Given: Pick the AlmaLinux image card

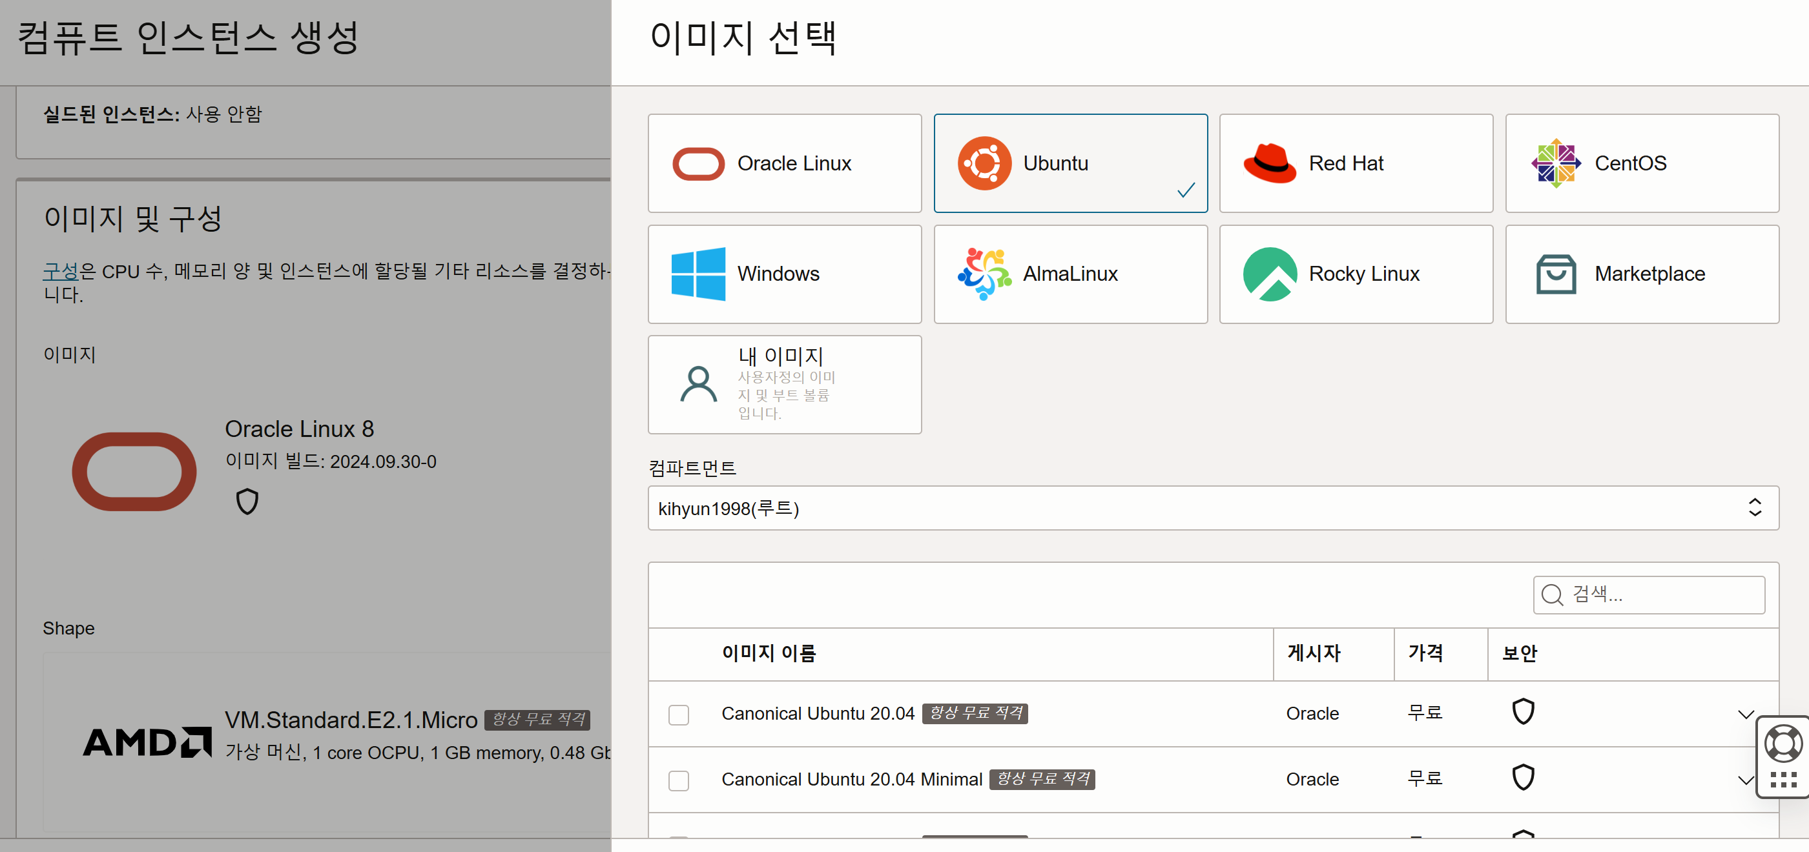Looking at the screenshot, I should (x=1070, y=274).
